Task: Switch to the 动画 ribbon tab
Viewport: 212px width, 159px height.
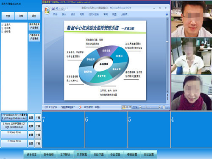Action: [x=82, y=14]
